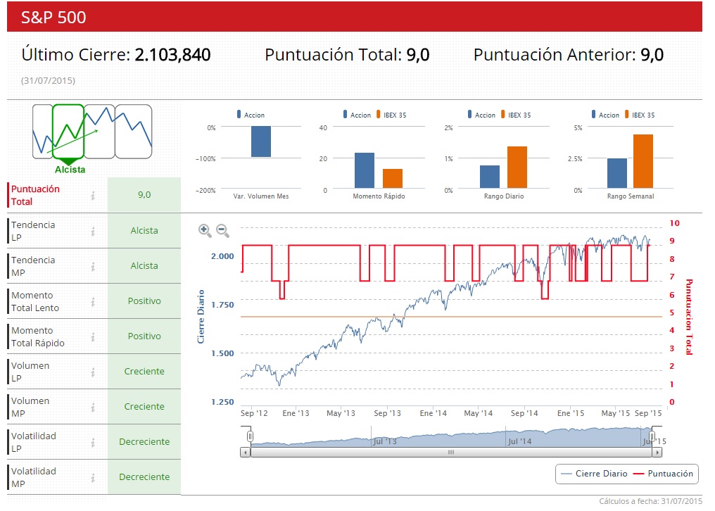The image size is (715, 511).
Task: Toggle IBEX 35 series in Momento Rápido chart
Action: [x=391, y=115]
